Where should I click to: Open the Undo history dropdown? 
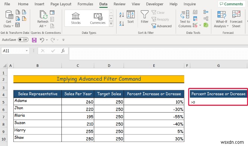click(47, 40)
